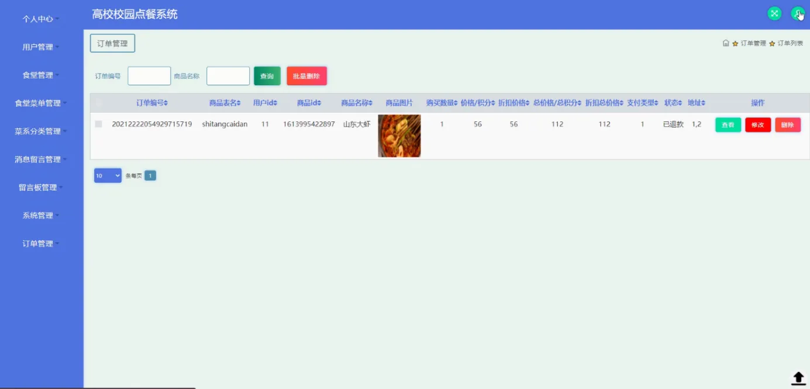Click the user id cell showing 11

click(x=265, y=124)
